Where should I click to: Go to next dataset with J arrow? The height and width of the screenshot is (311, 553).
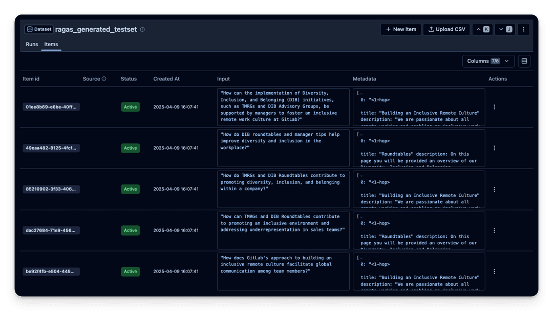click(x=505, y=29)
